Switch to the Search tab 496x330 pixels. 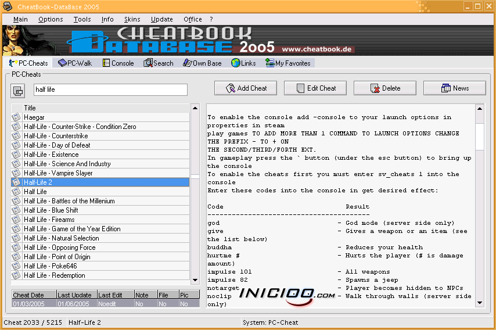159,63
